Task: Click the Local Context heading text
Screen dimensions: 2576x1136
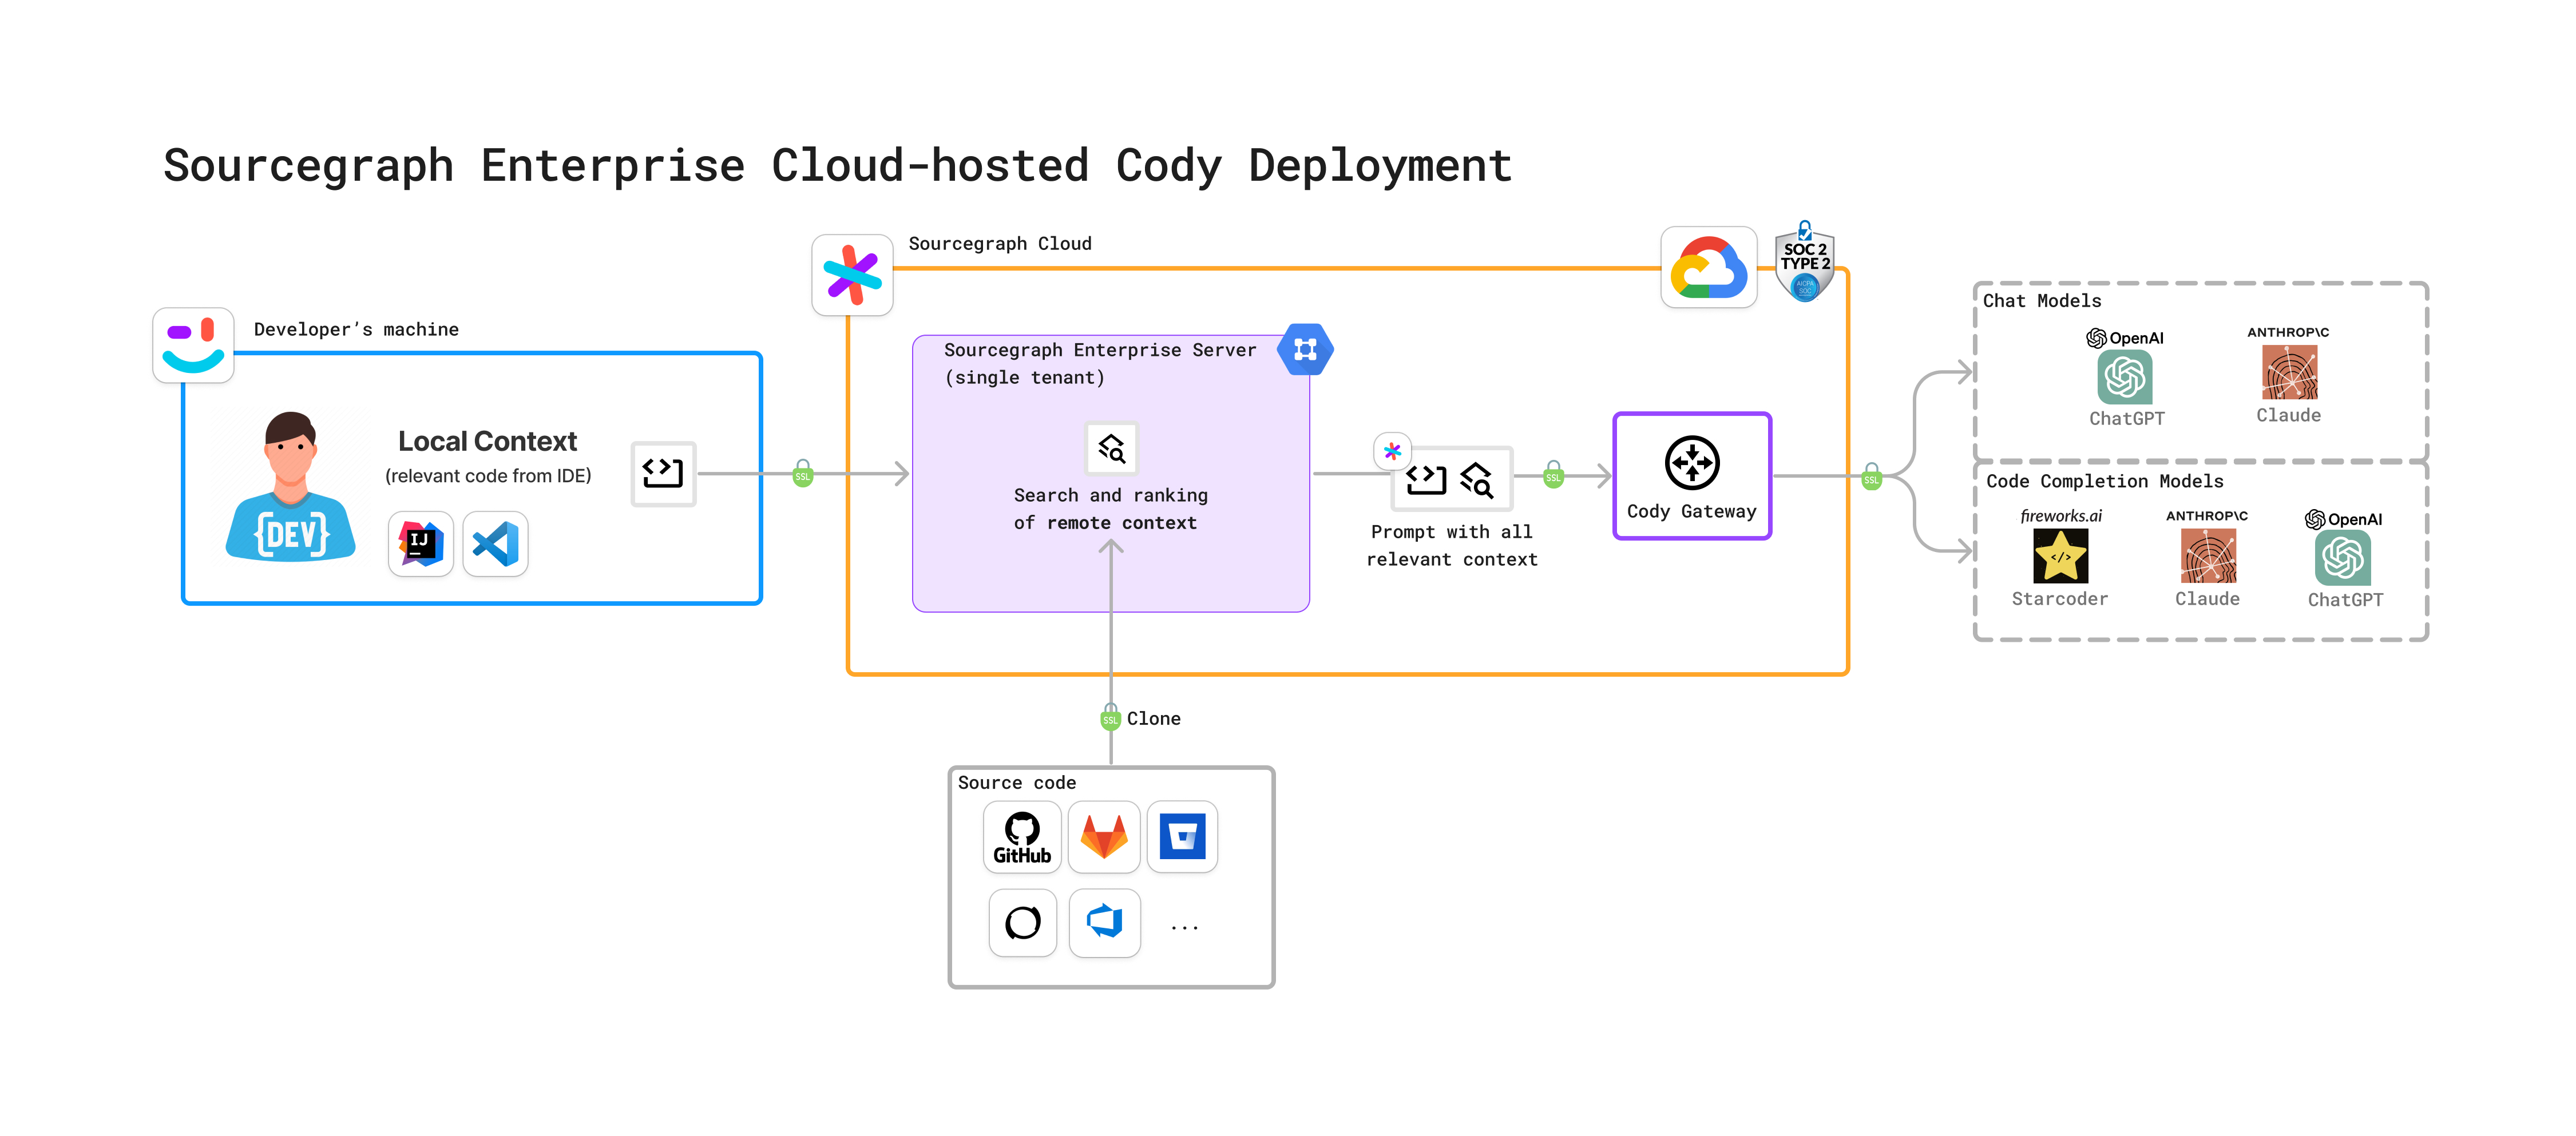Action: coord(487,441)
